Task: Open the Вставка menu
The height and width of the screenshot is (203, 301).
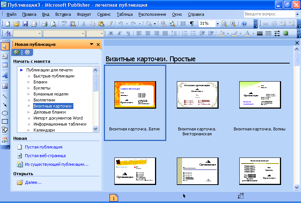Action: pos(63,14)
